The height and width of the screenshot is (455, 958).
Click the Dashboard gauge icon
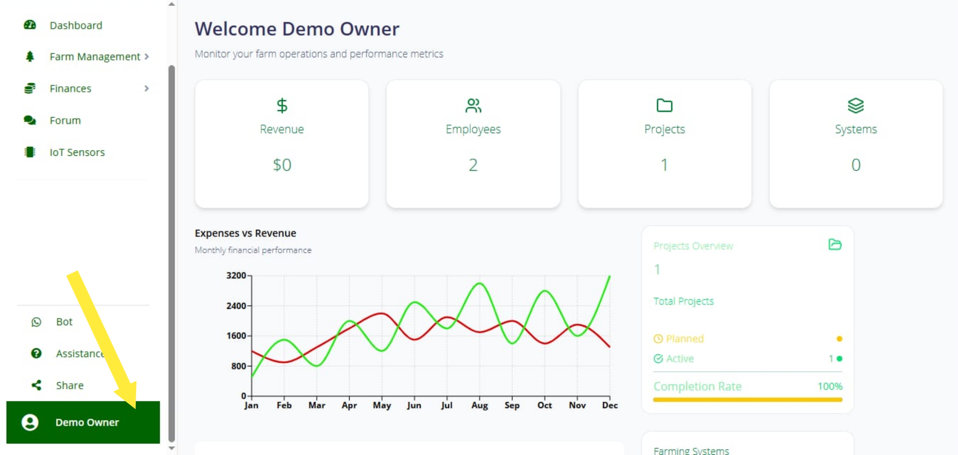point(30,25)
